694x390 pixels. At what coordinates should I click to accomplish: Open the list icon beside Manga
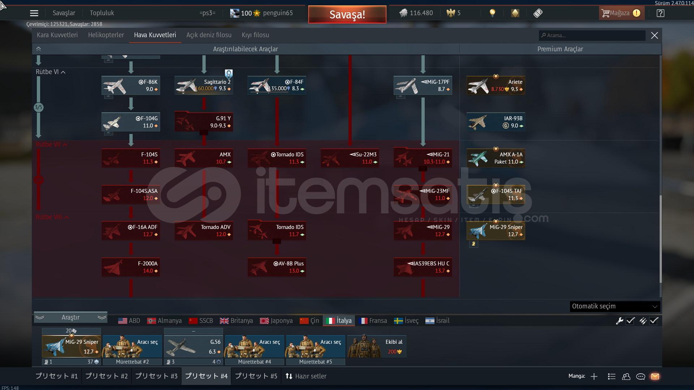[612, 376]
